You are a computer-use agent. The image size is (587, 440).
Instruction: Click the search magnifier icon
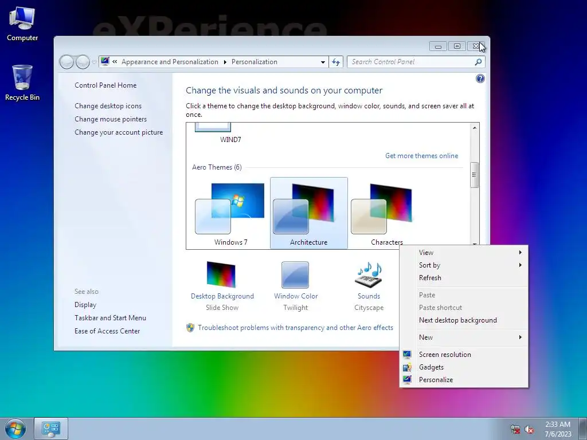(478, 62)
